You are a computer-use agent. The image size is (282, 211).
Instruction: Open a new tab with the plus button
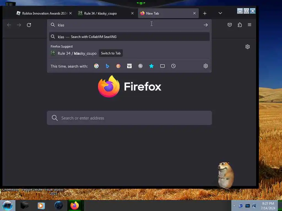tap(205, 13)
